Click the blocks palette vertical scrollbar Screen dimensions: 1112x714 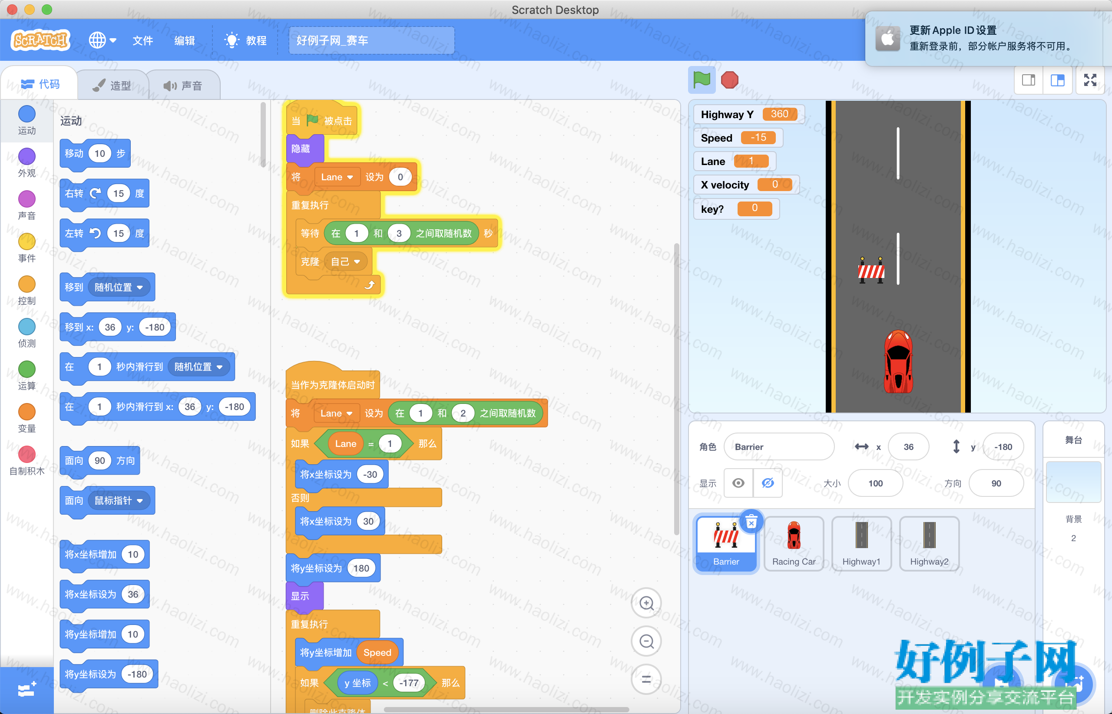[263, 135]
